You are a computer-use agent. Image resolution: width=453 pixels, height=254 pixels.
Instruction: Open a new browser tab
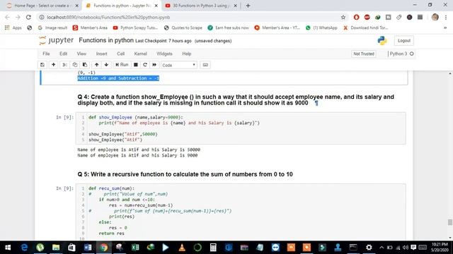[248, 6]
